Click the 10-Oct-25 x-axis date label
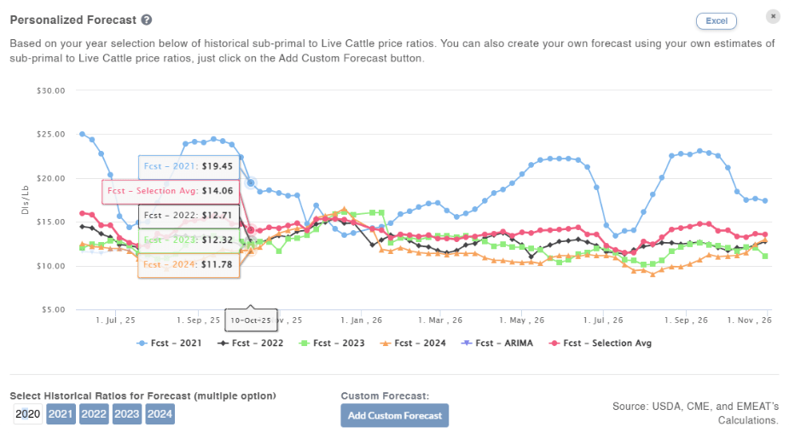Viewport: 789px width, 433px height. pyautogui.click(x=251, y=320)
